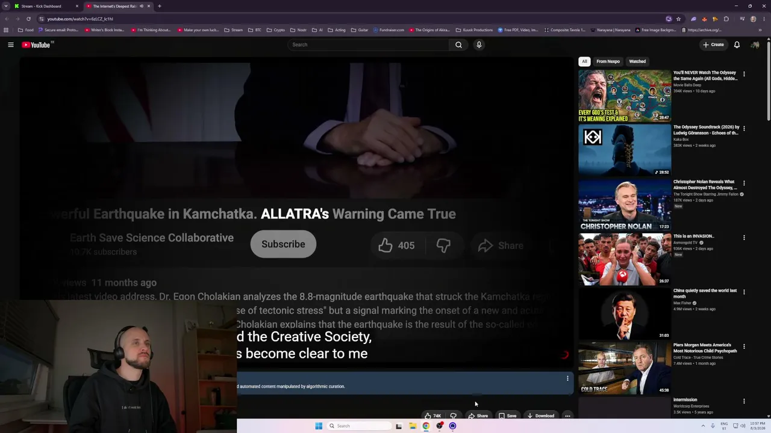
Task: Open options for the algorithmic curation notice
Action: tap(567, 378)
